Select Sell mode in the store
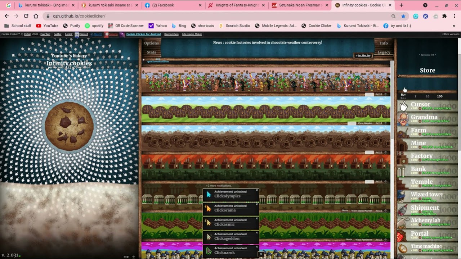Screen dimensions: 461x259 pos(403,98)
